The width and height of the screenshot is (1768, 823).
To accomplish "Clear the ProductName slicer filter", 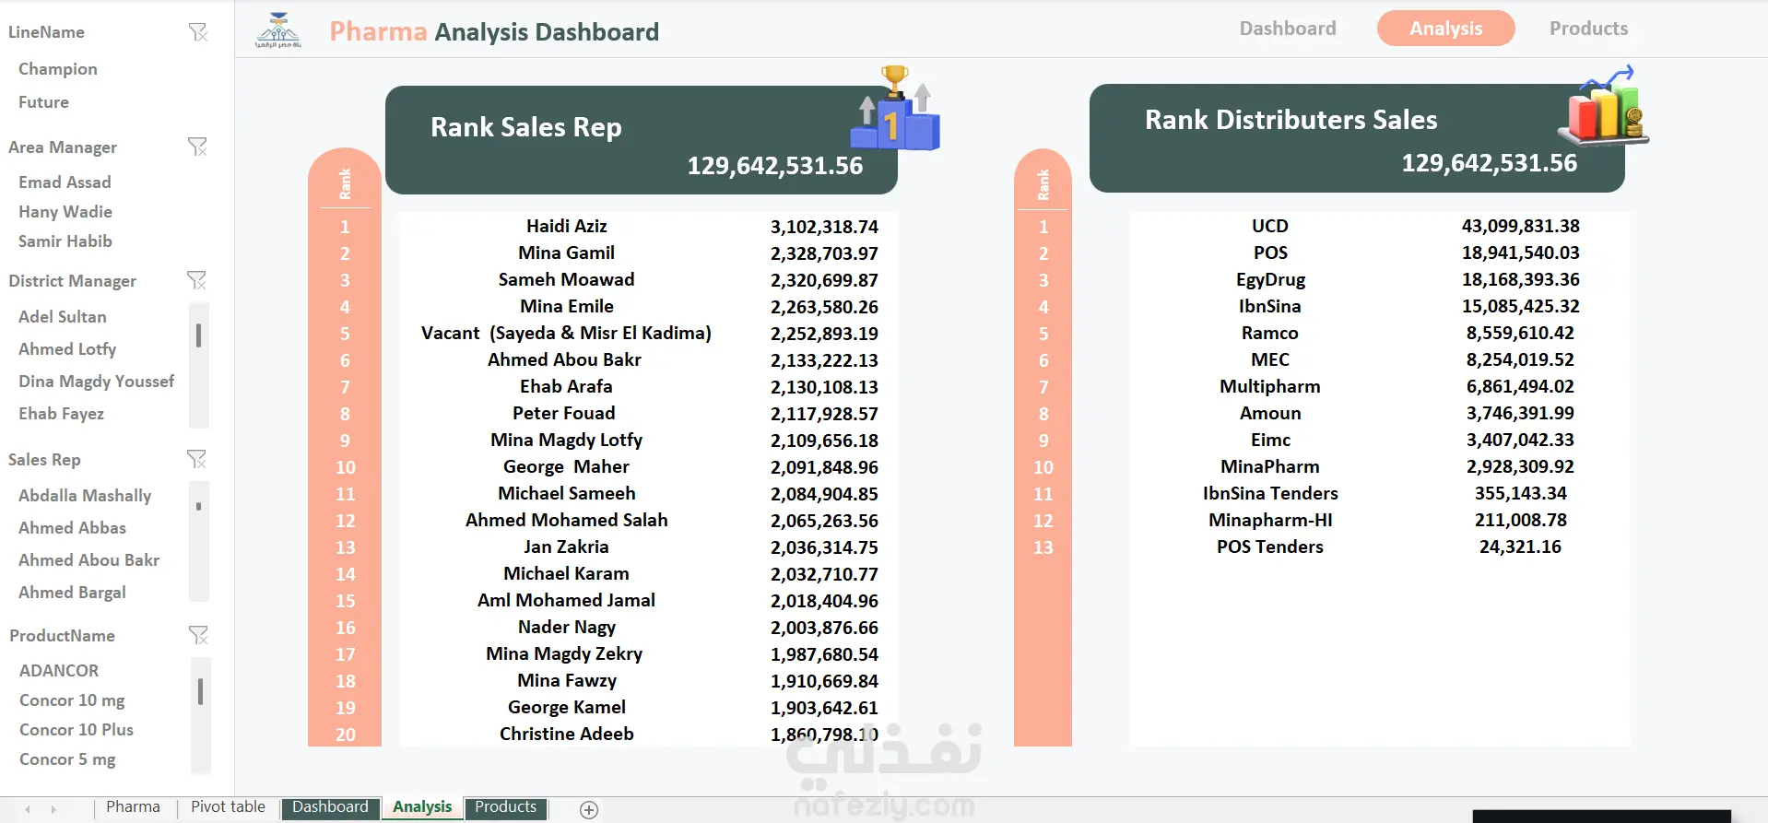I will (198, 635).
